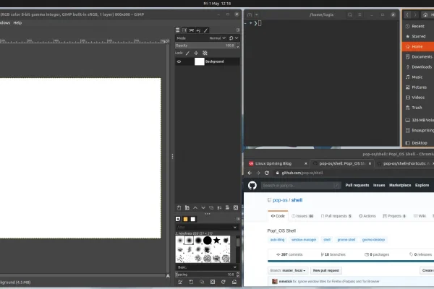Add a layer mask icon

(x=227, y=207)
